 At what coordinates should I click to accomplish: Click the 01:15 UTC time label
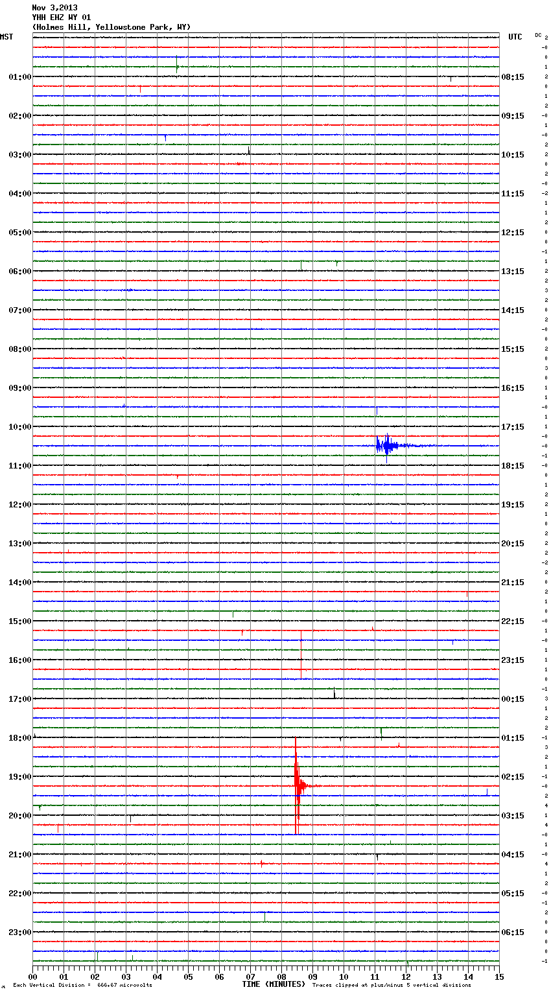pyautogui.click(x=513, y=738)
